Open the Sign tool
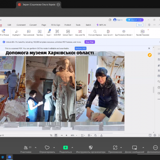This screenshot has height=160, width=160. pyautogui.click(x=49, y=33)
